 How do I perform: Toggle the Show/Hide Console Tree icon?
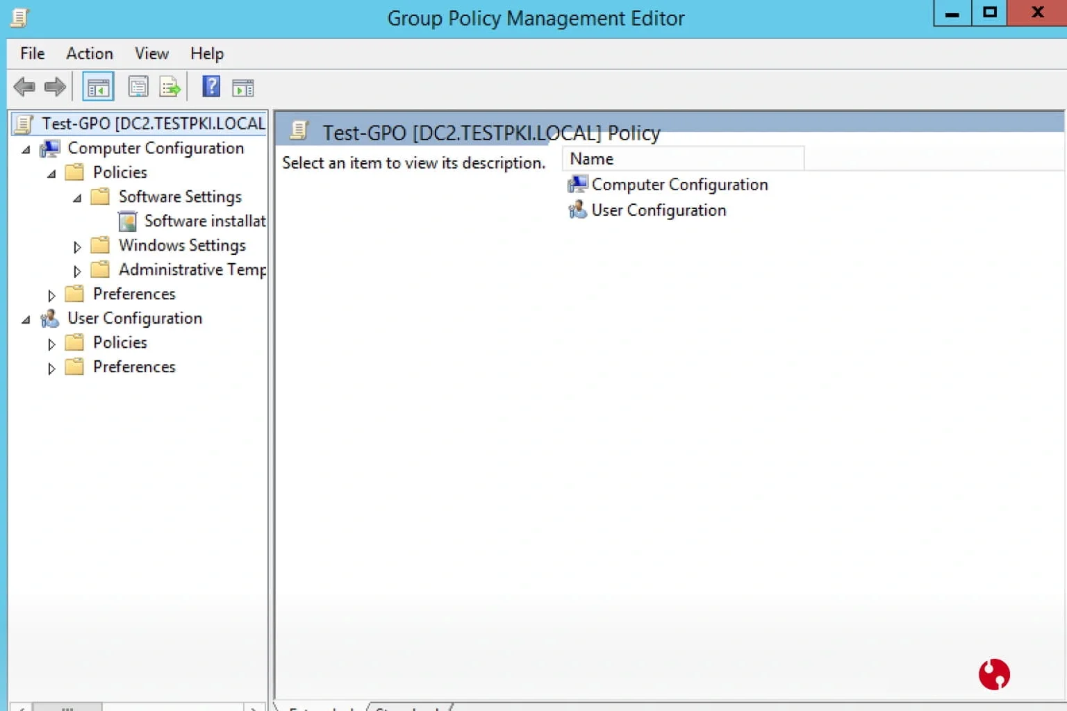99,87
